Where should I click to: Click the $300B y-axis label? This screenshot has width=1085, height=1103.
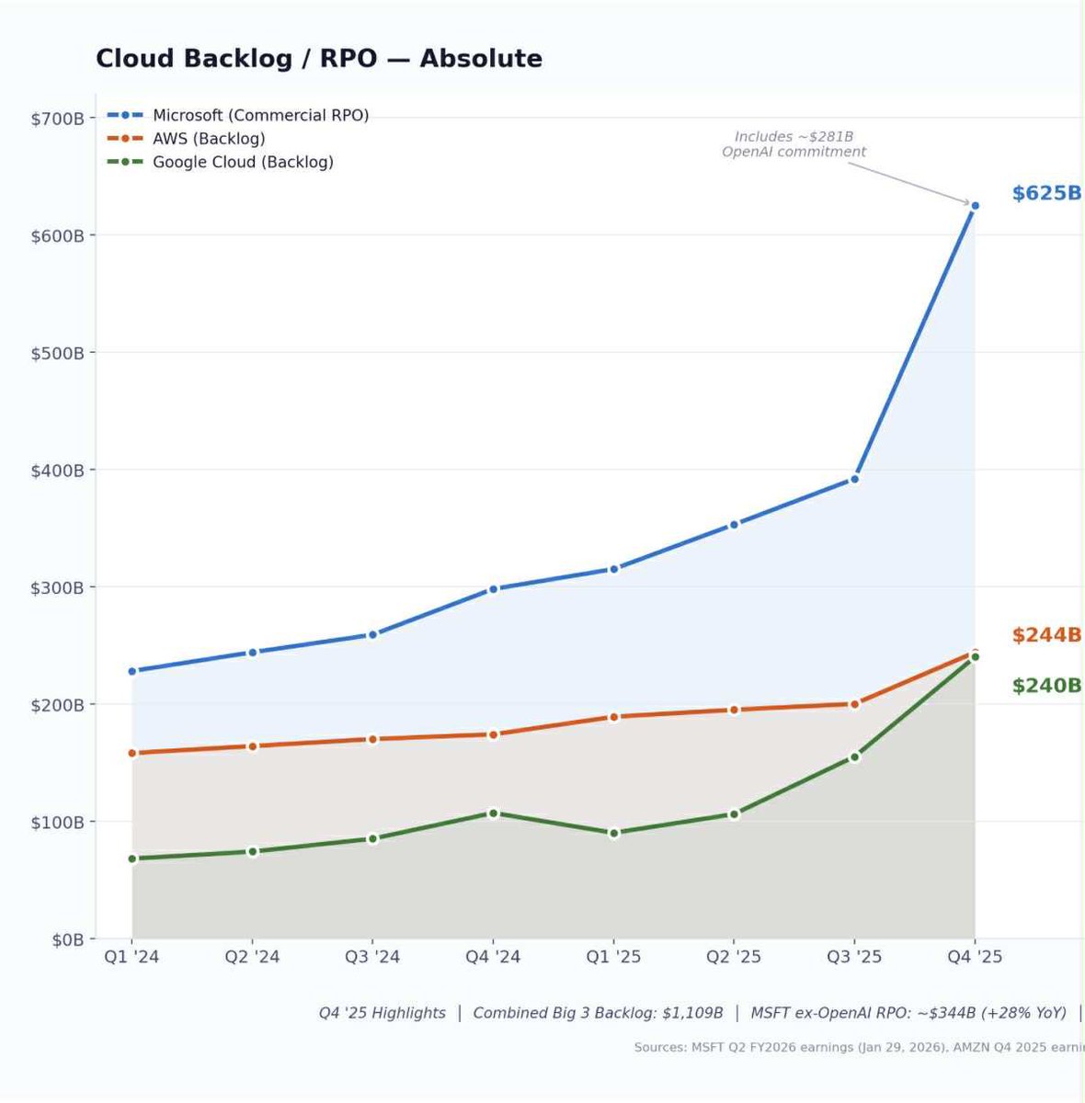click(58, 587)
